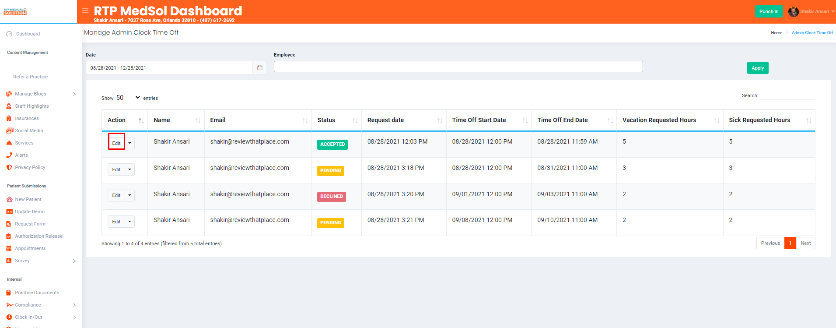Open Practice Documents menu item
This screenshot has width=836, height=328.
pos(37,293)
